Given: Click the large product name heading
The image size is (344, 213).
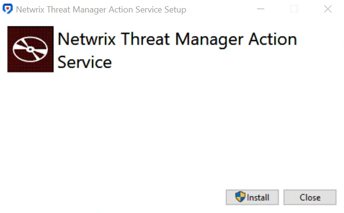Looking at the screenshot, I should tap(177, 50).
